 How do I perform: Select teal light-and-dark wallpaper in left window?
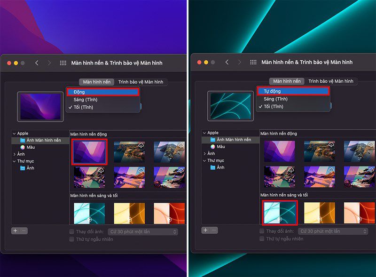pyautogui.click(x=89, y=214)
